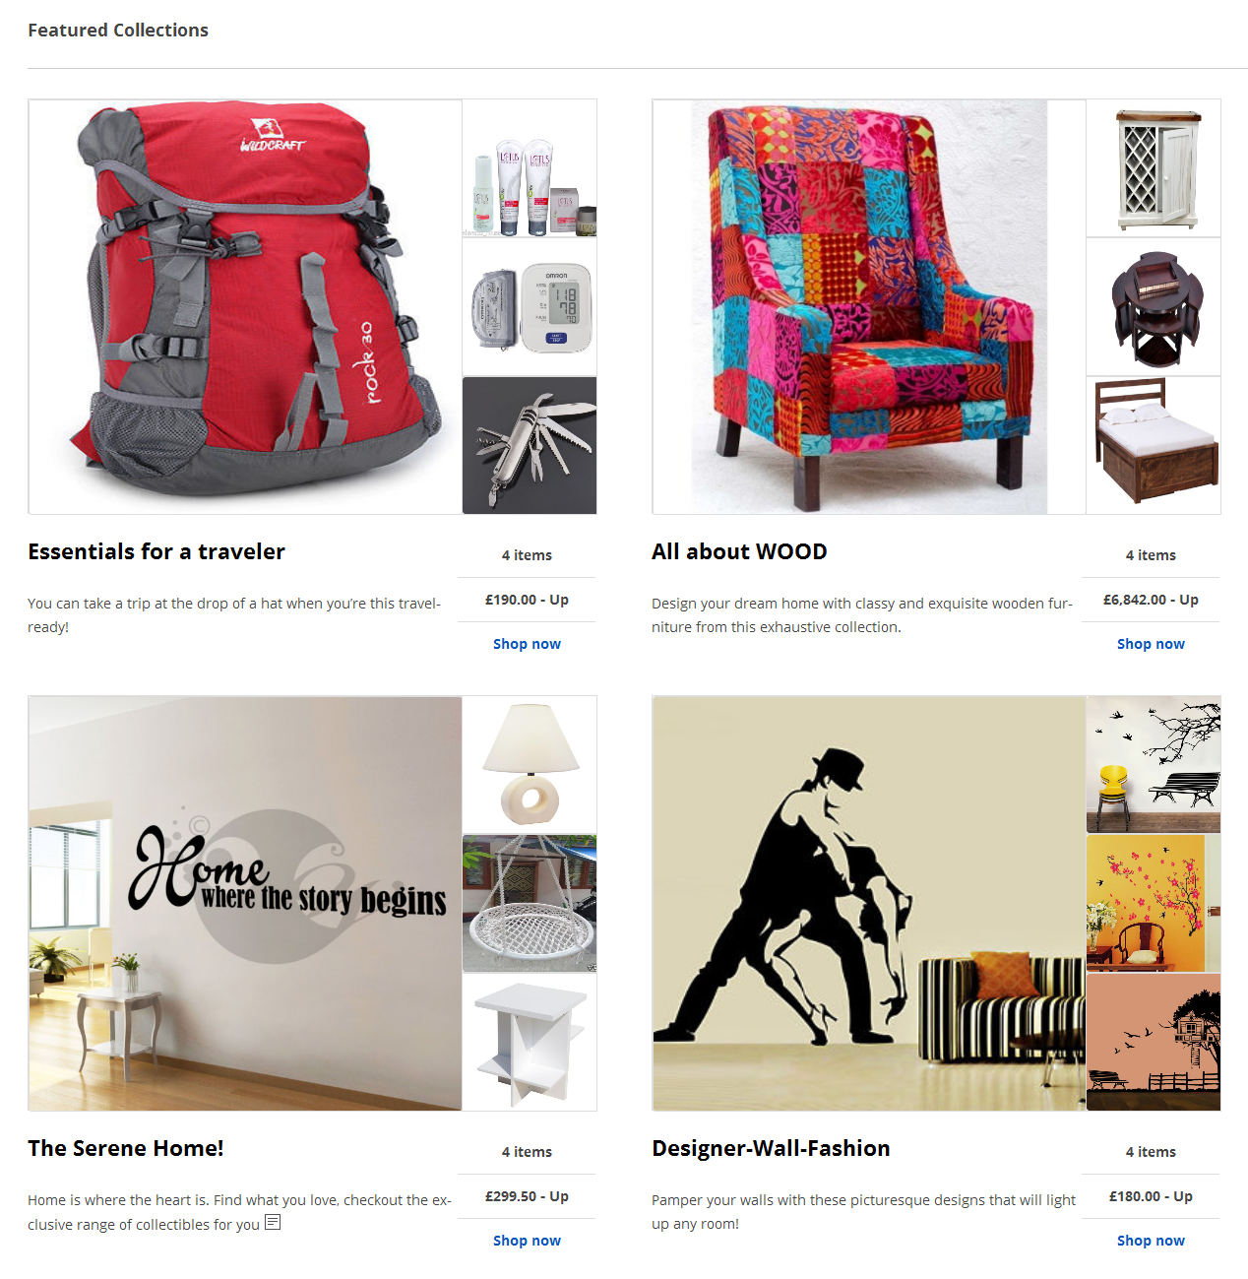Select the cherry blossom wall decal thumbnail

pos(1154,904)
